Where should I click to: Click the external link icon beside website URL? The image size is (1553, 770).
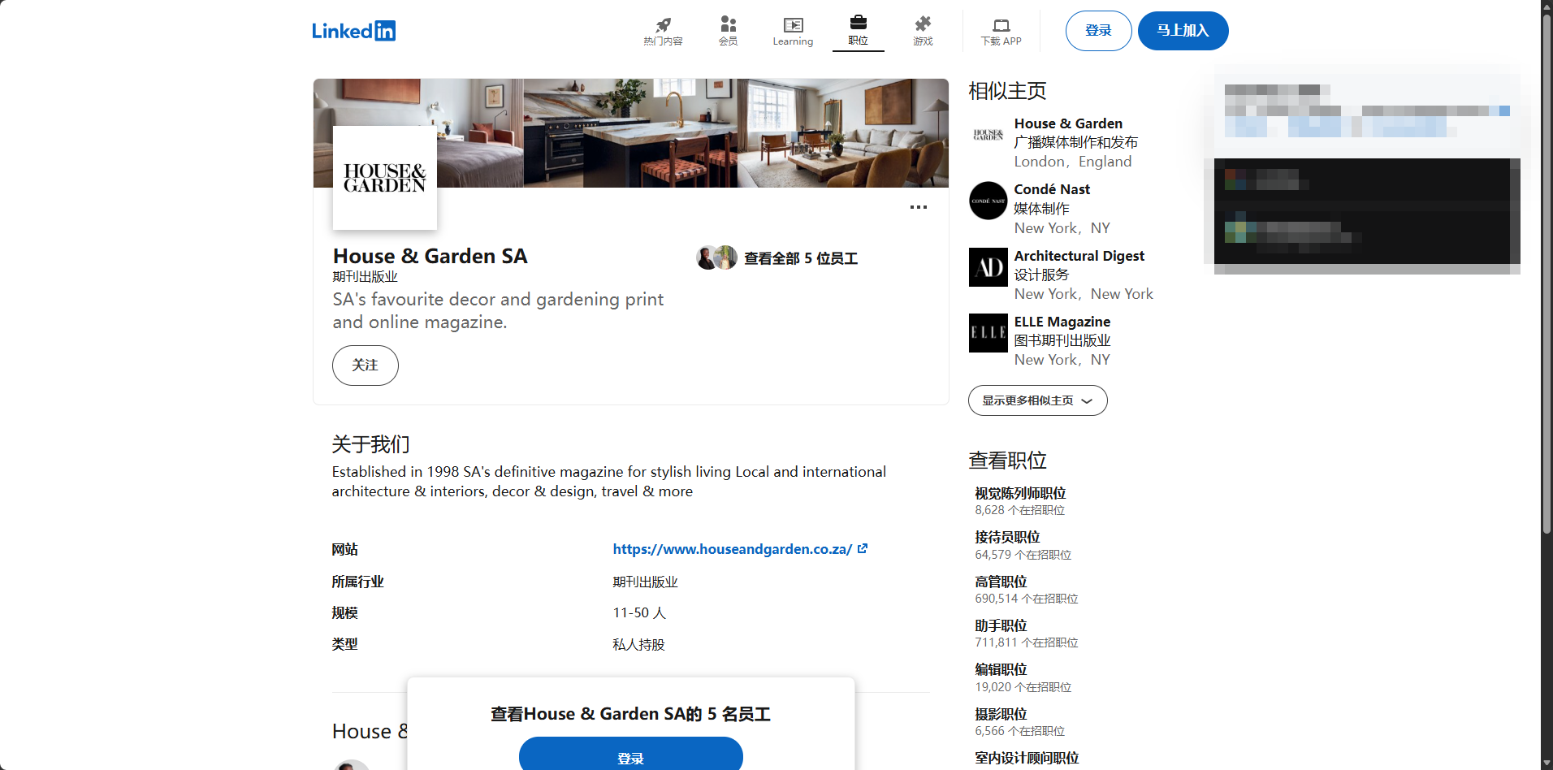pyautogui.click(x=863, y=548)
